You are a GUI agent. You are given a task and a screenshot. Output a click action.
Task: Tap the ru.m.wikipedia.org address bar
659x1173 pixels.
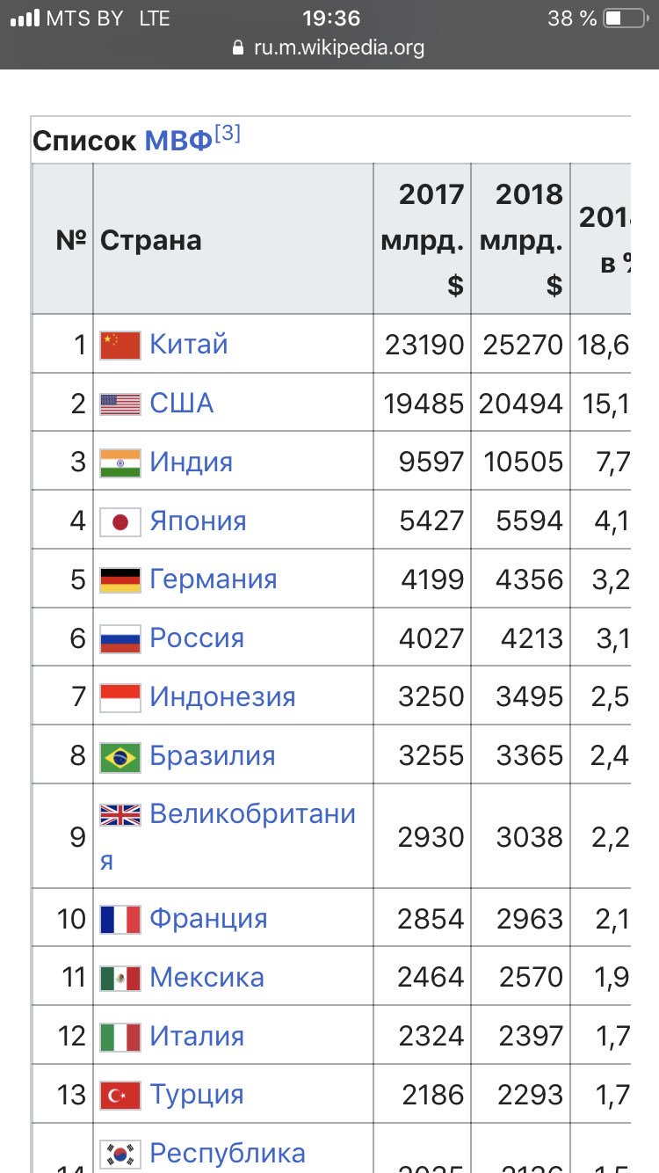coord(329,47)
